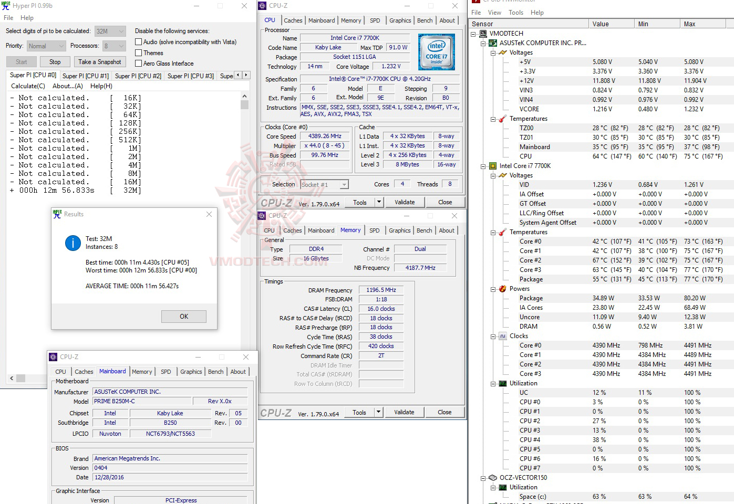
Task: Click Take a Snapshot button
Action: tap(100, 62)
